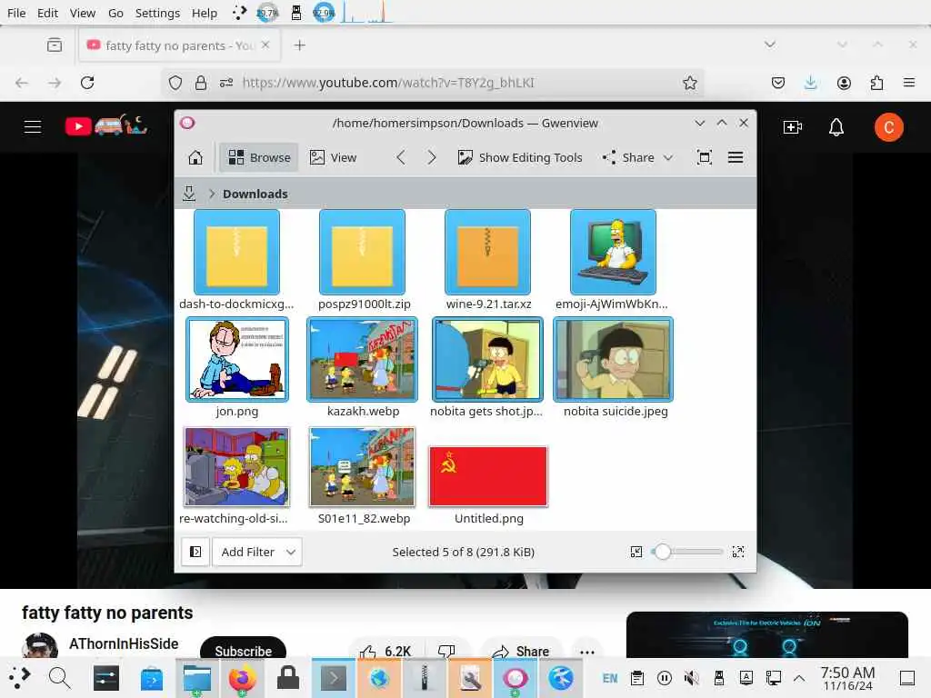Select Untitled.png red flag thumbnail
The width and height of the screenshot is (931, 698).
[487, 476]
